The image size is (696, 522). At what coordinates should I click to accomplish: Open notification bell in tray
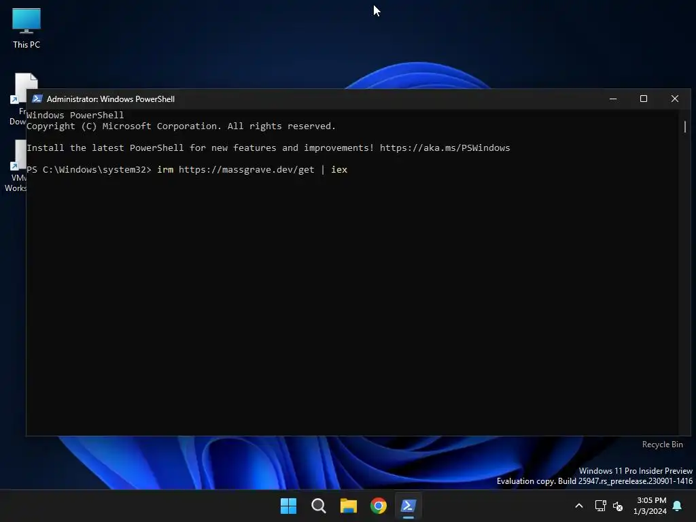(678, 506)
